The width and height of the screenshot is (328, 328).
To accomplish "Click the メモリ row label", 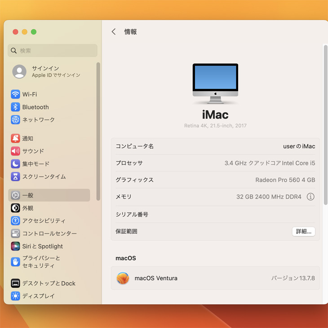I will tap(124, 197).
